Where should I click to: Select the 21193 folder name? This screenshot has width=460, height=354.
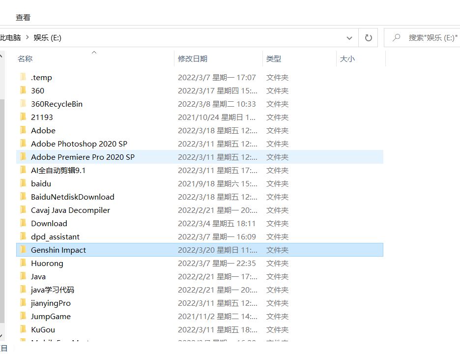(x=42, y=117)
